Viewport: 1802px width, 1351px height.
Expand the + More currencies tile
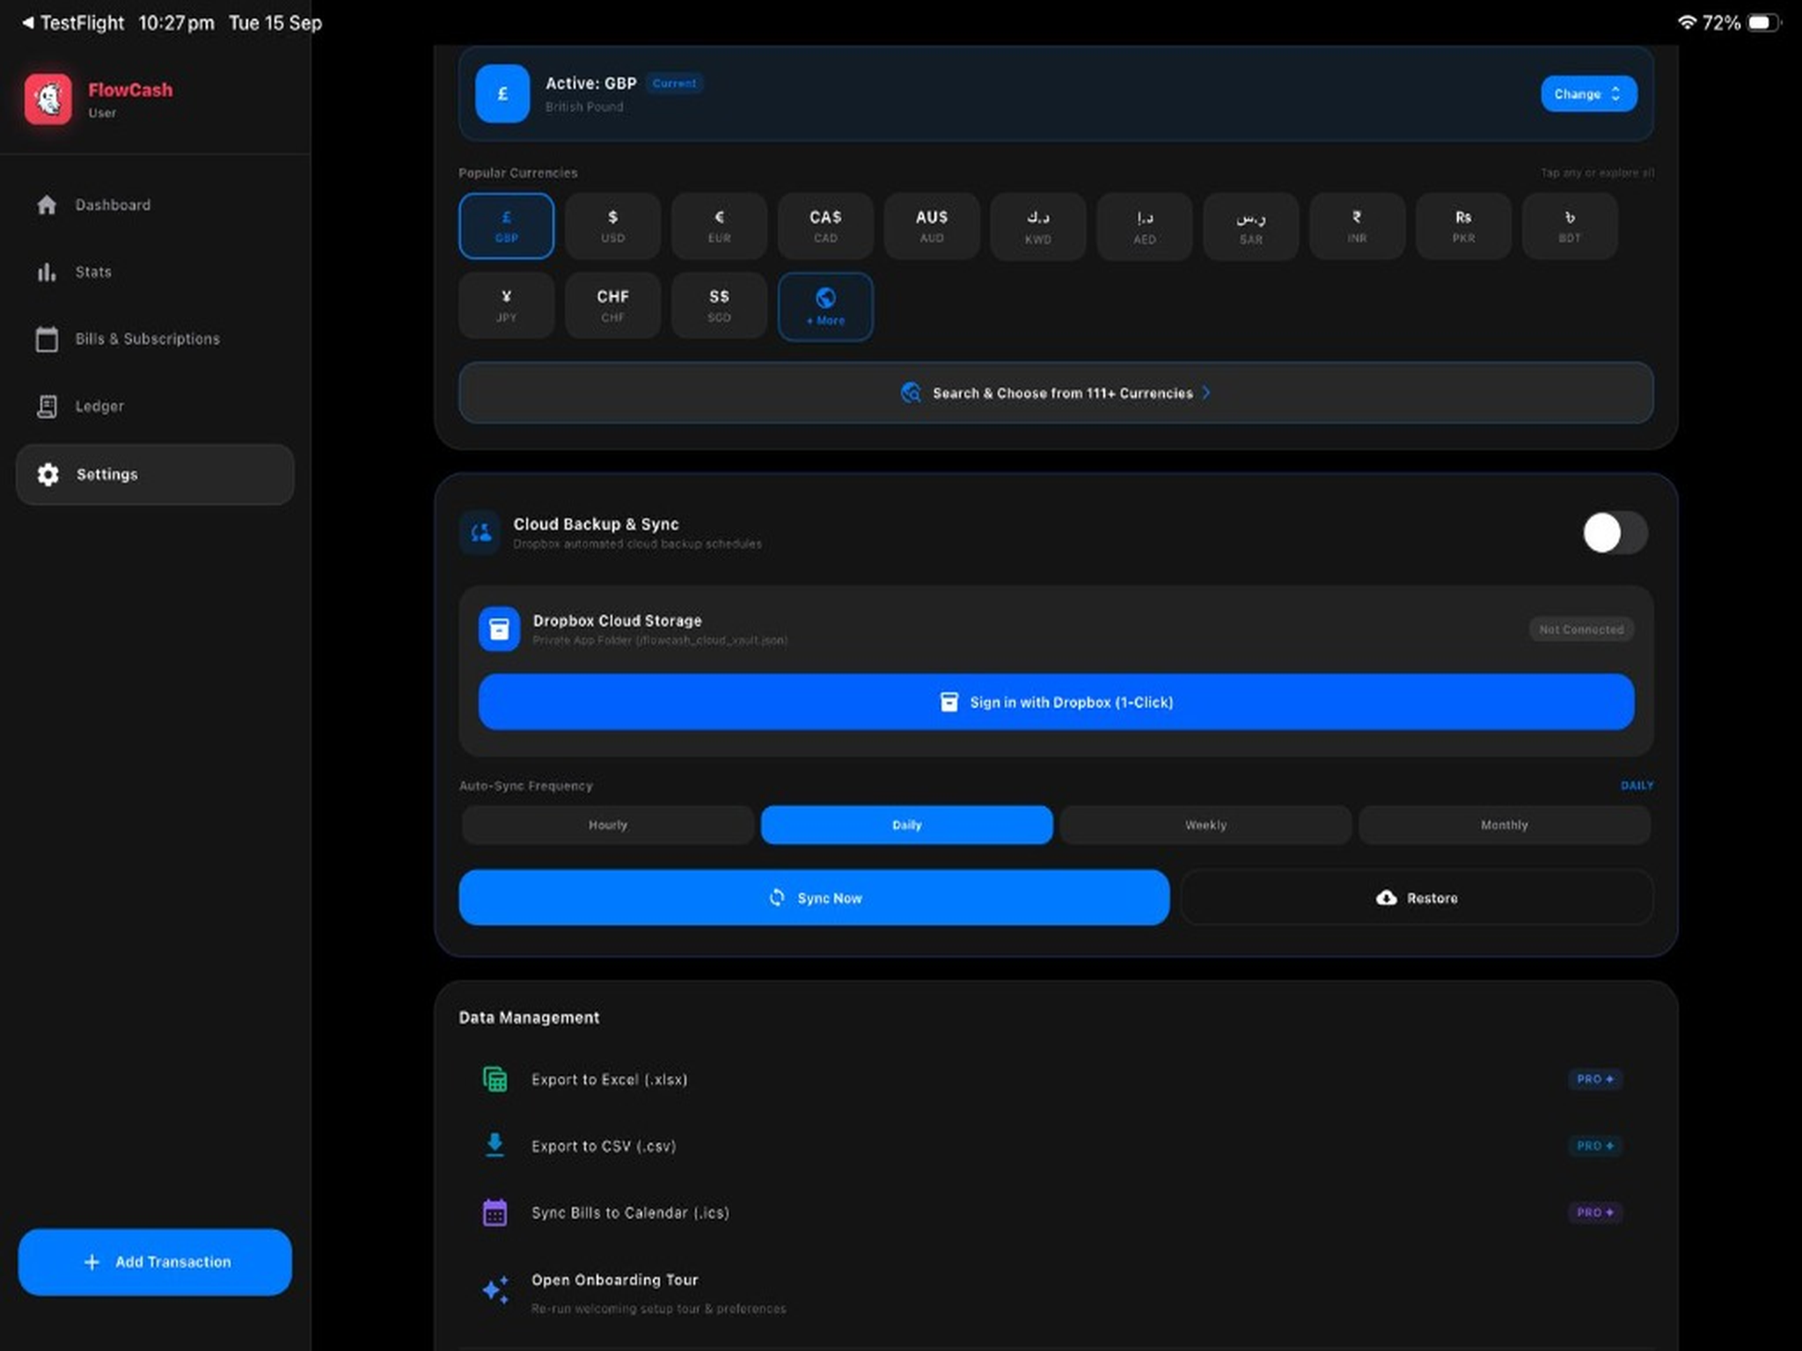(825, 307)
